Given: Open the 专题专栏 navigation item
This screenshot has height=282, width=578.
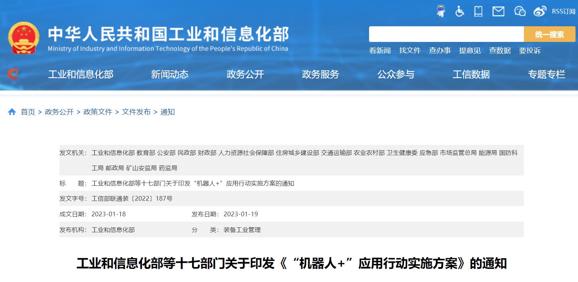Looking at the screenshot, I should pyautogui.click(x=547, y=74).
